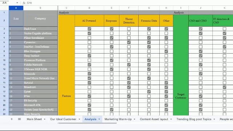Select the VMware NSX NDR cell

40,69
